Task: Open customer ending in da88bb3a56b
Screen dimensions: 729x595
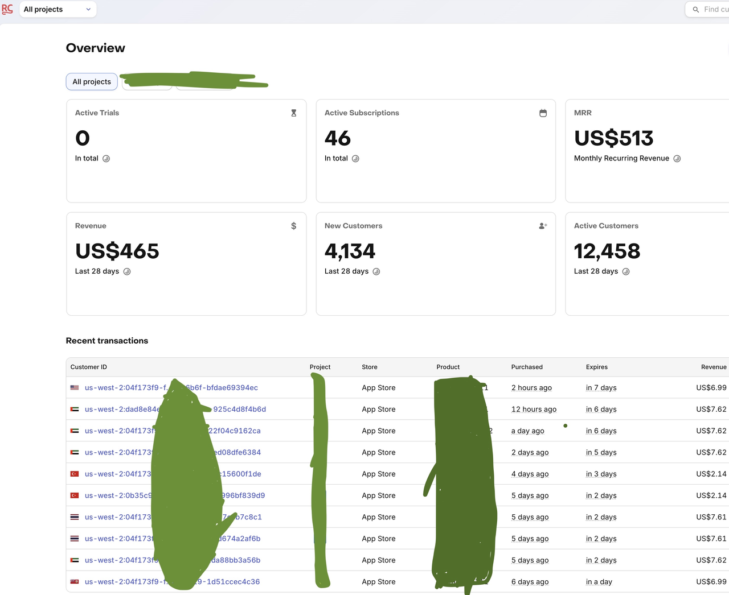Action: (x=173, y=561)
